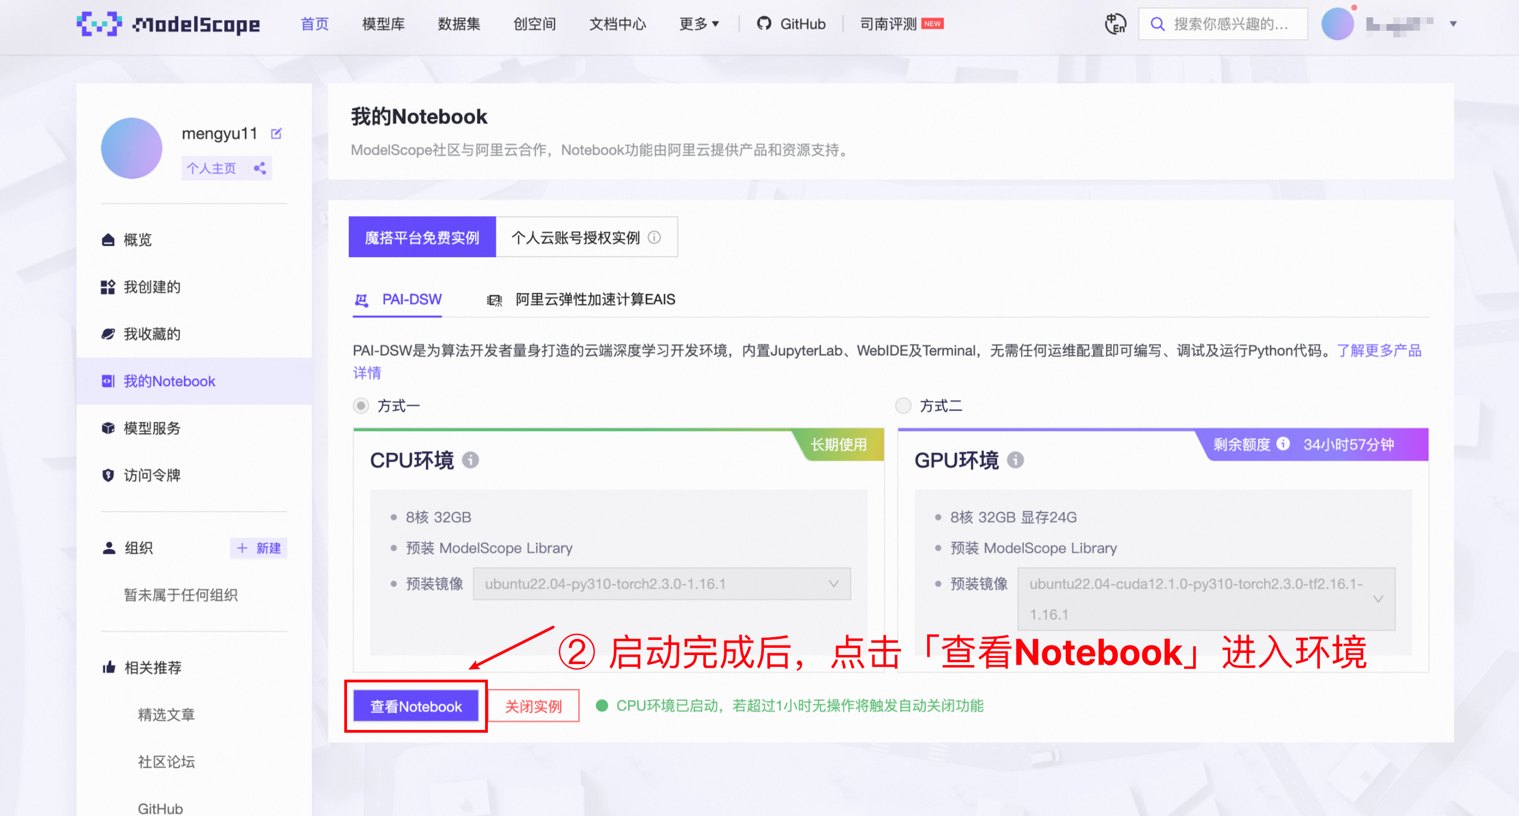Click the info icon next to GPU环境
1519x816 pixels.
click(1015, 460)
